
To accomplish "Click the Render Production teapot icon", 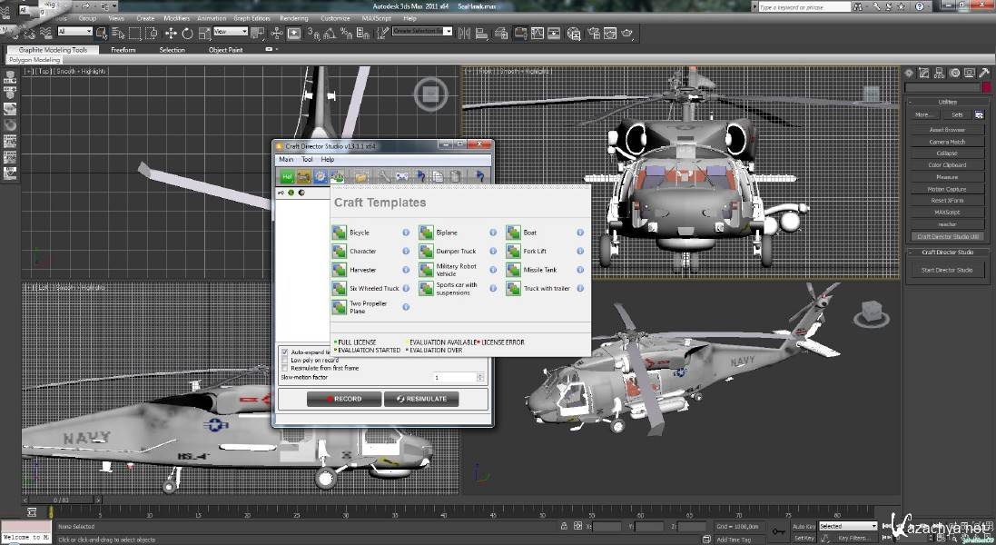I will 626,34.
